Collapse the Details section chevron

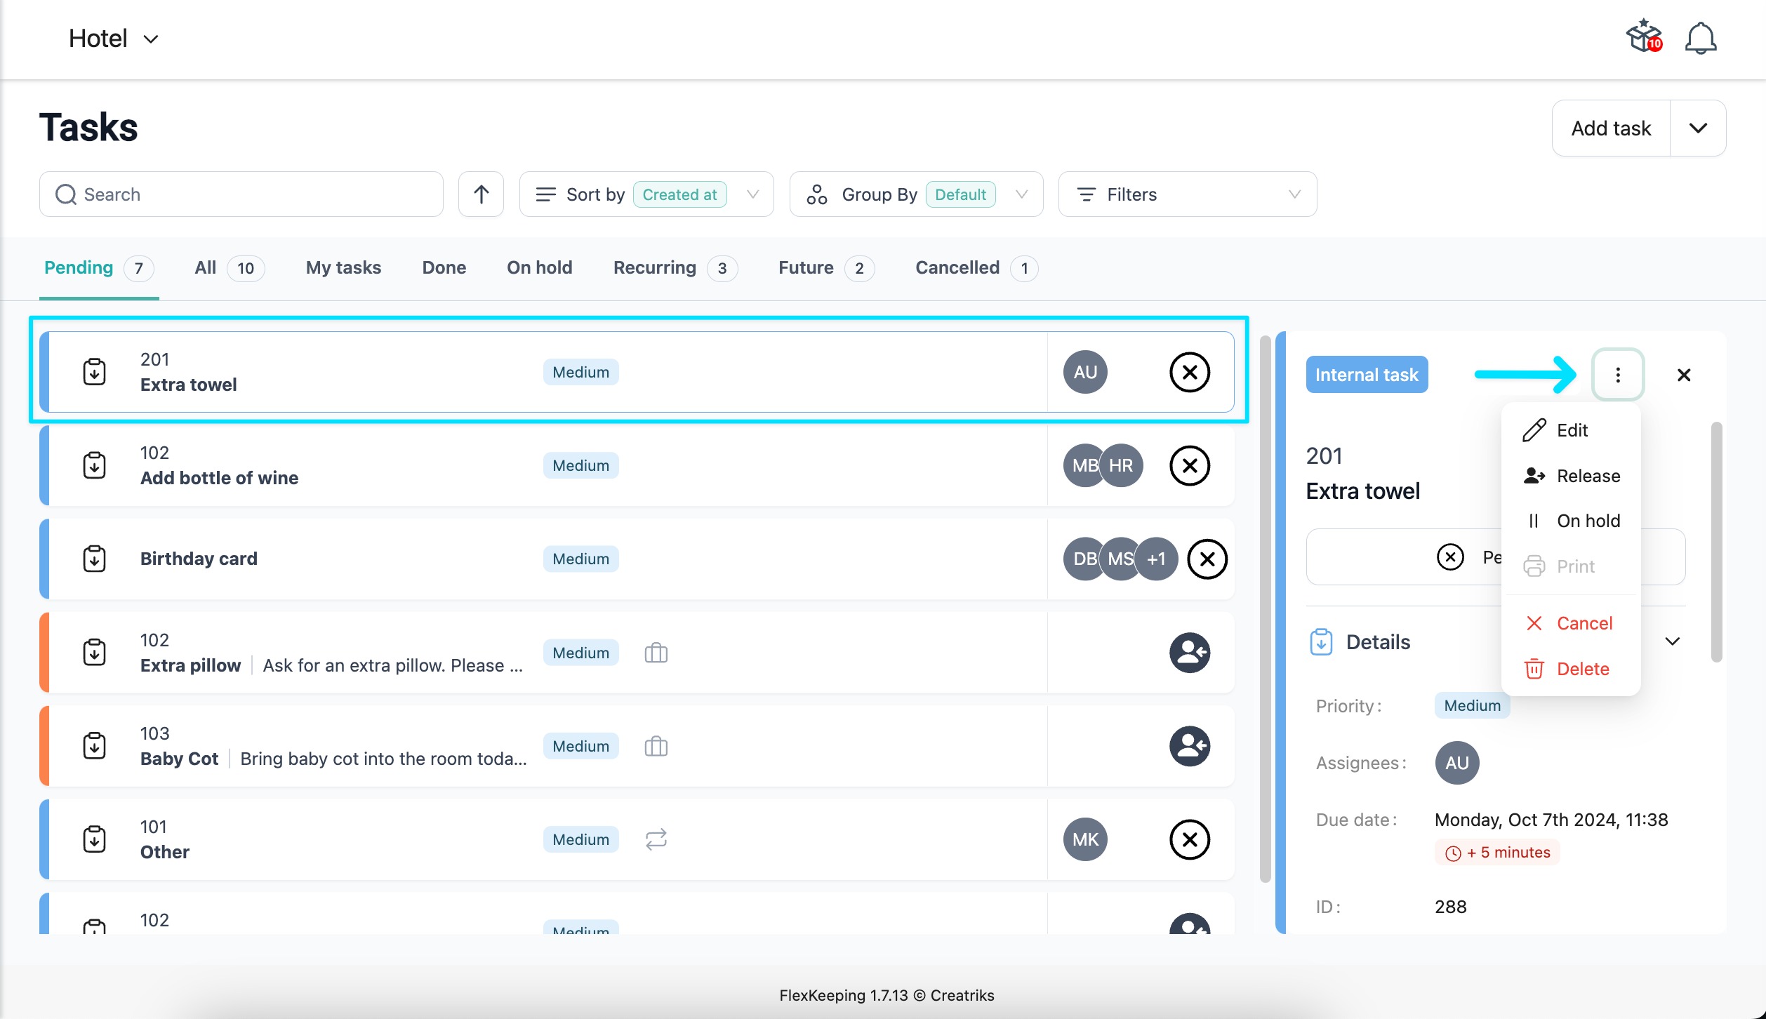coord(1672,641)
